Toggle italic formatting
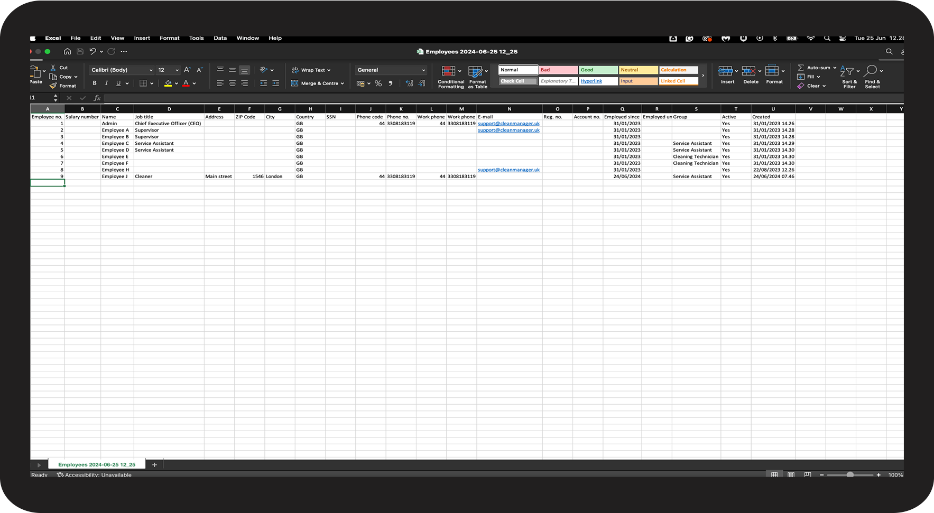Image resolution: width=934 pixels, height=513 pixels. (106, 83)
